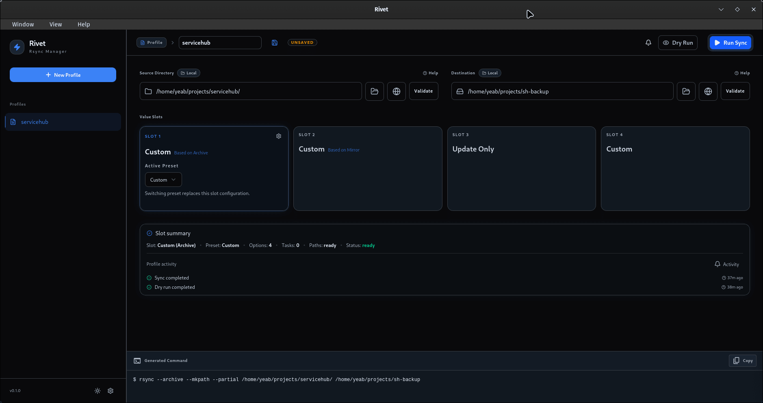Click the Generated Command terminal icon

coord(137,361)
